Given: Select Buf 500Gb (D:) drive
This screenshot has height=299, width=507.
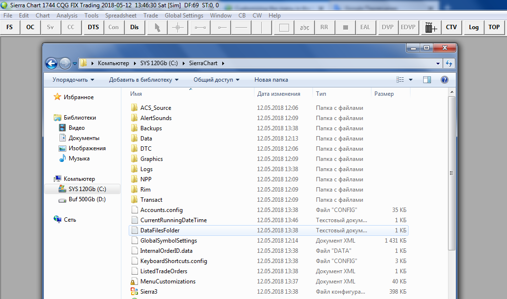Looking at the screenshot, I should tap(87, 199).
